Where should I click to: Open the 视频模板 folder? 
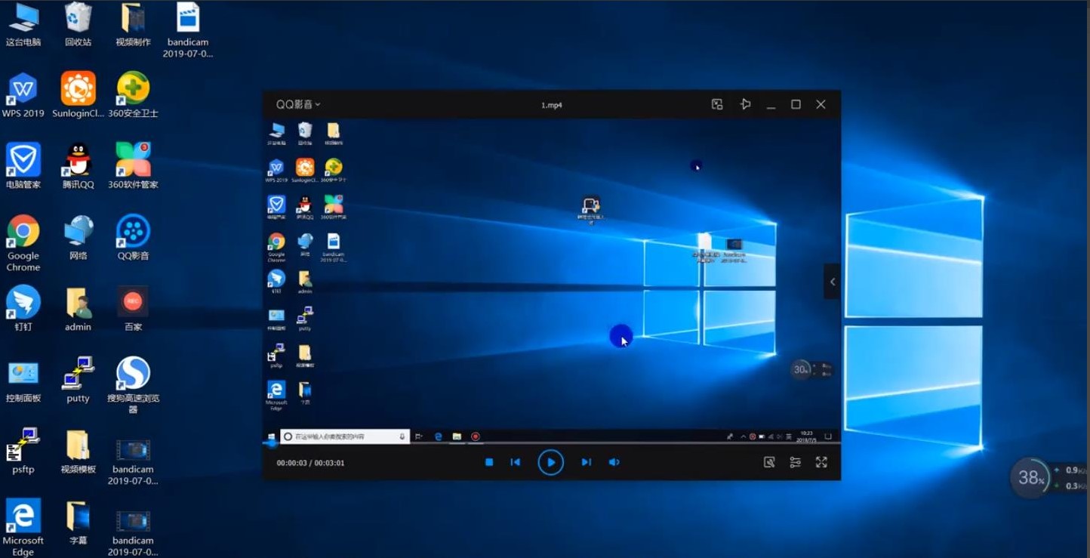click(79, 452)
